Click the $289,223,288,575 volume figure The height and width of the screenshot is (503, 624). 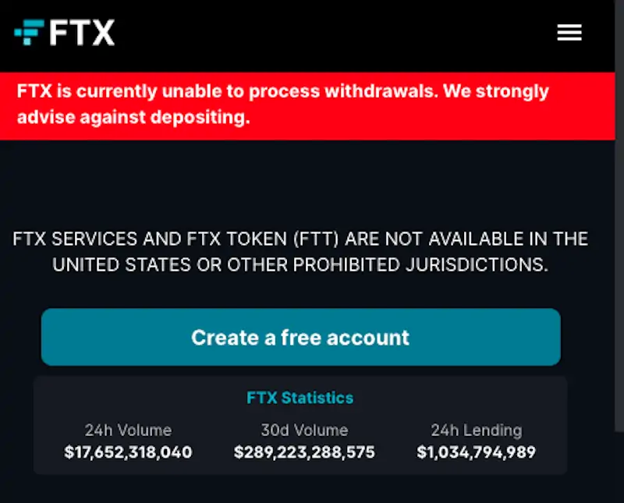click(x=304, y=452)
